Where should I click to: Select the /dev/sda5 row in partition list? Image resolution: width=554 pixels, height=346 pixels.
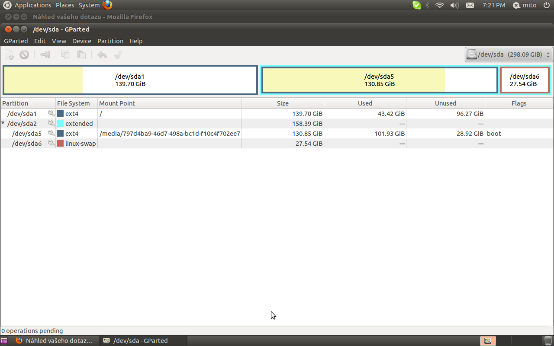pos(277,133)
